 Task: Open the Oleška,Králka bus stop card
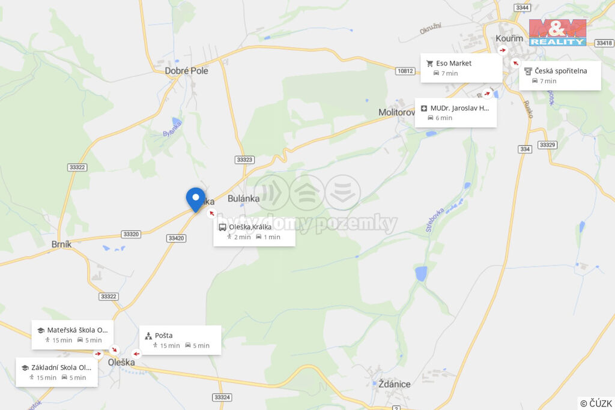[254, 232]
